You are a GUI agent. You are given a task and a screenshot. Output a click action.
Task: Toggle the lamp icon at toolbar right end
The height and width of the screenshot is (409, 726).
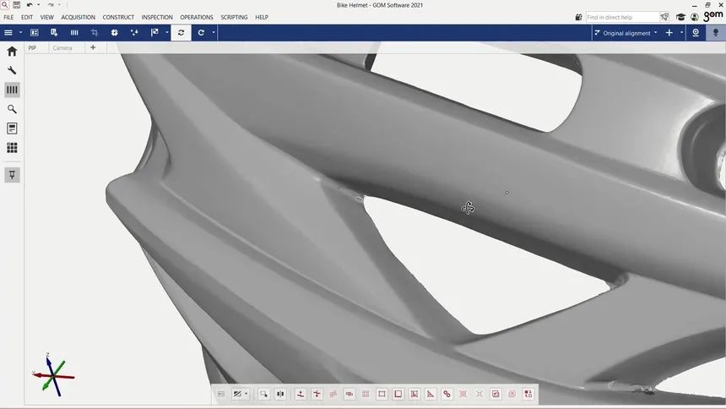715,33
